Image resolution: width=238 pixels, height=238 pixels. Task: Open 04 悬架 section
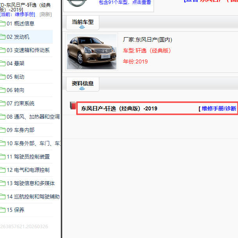15,63
